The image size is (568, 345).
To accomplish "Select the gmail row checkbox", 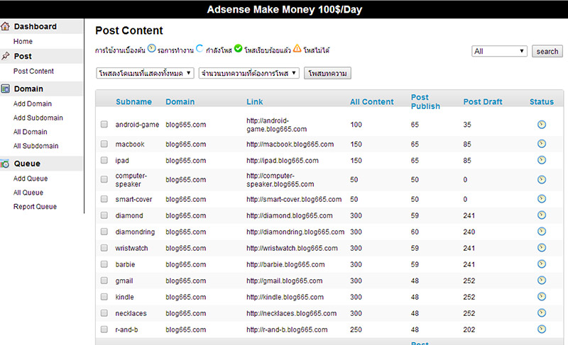I will click(104, 281).
